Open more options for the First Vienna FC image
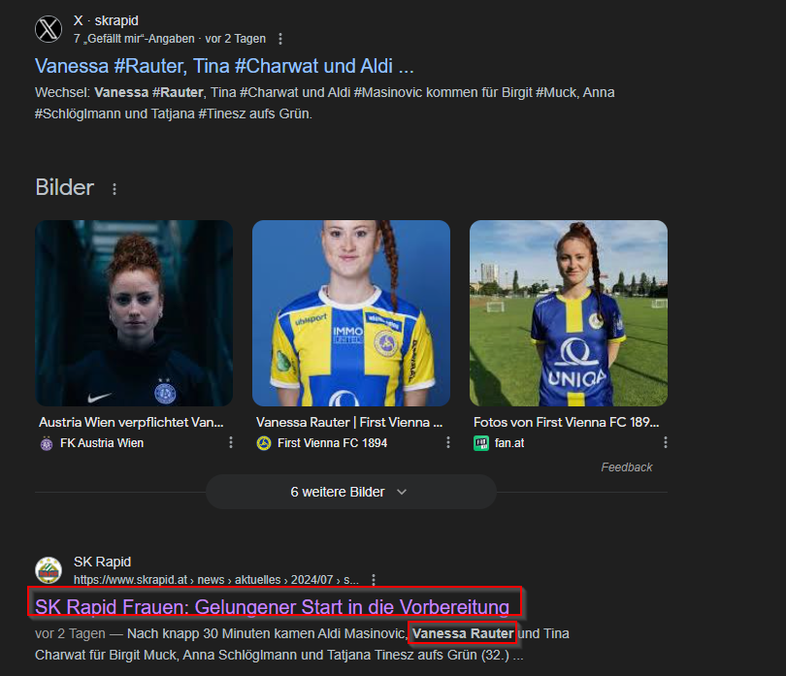The image size is (786, 676). pyautogui.click(x=448, y=442)
